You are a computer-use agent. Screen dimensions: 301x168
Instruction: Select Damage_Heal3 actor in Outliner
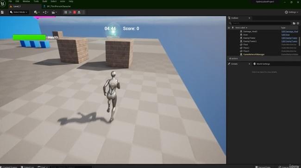(250, 31)
